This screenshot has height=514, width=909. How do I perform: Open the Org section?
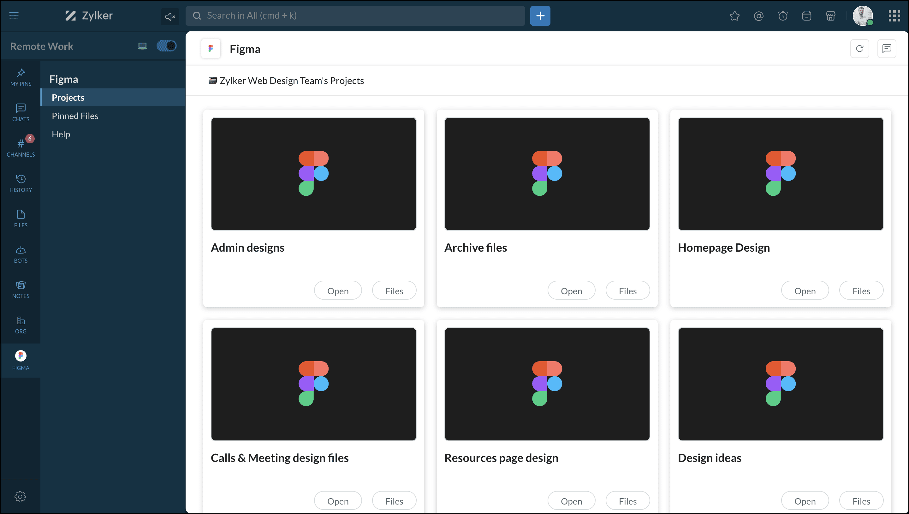tap(21, 325)
